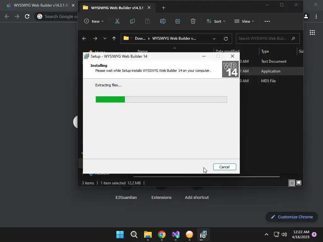Click the Copy icon in File Explorer
This screenshot has width=323, height=242.
pyautogui.click(x=132, y=21)
